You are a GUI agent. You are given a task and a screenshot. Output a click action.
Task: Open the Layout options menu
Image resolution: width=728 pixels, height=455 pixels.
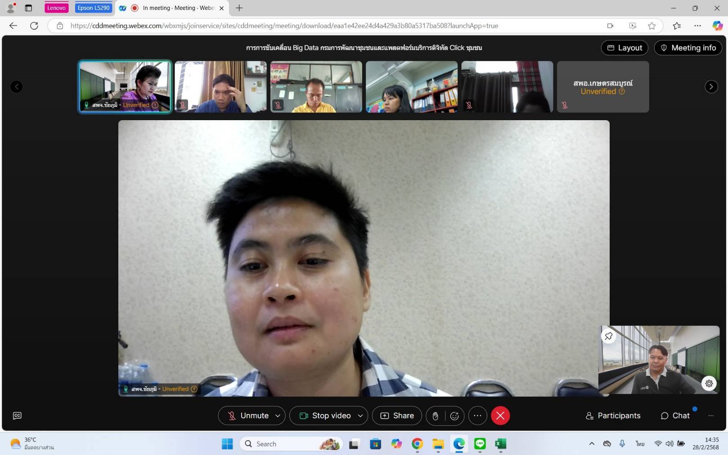coord(625,48)
